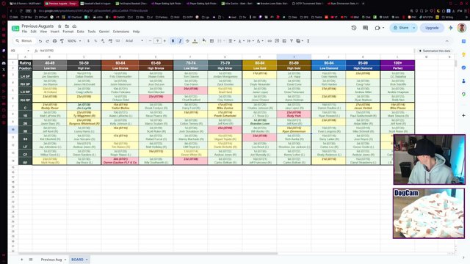Click the Share button
470x264 pixels.
point(401,28)
